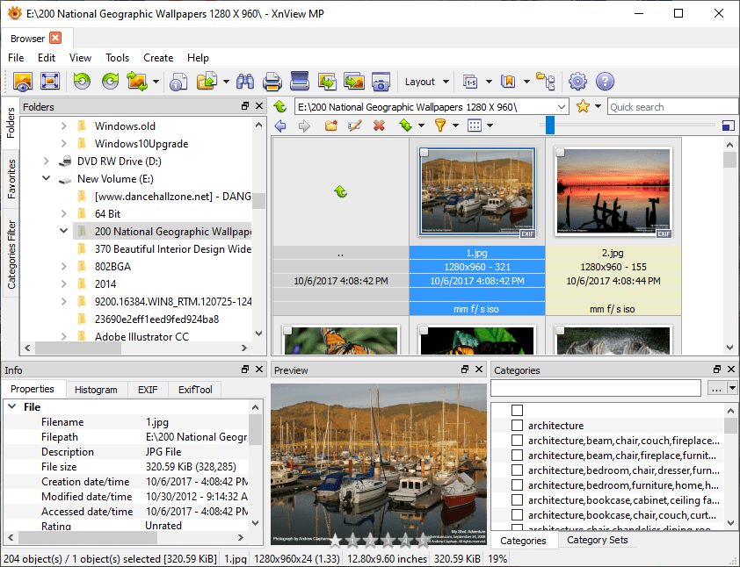Open Settings gear icon
Screen dimensions: 740x567
(x=577, y=82)
